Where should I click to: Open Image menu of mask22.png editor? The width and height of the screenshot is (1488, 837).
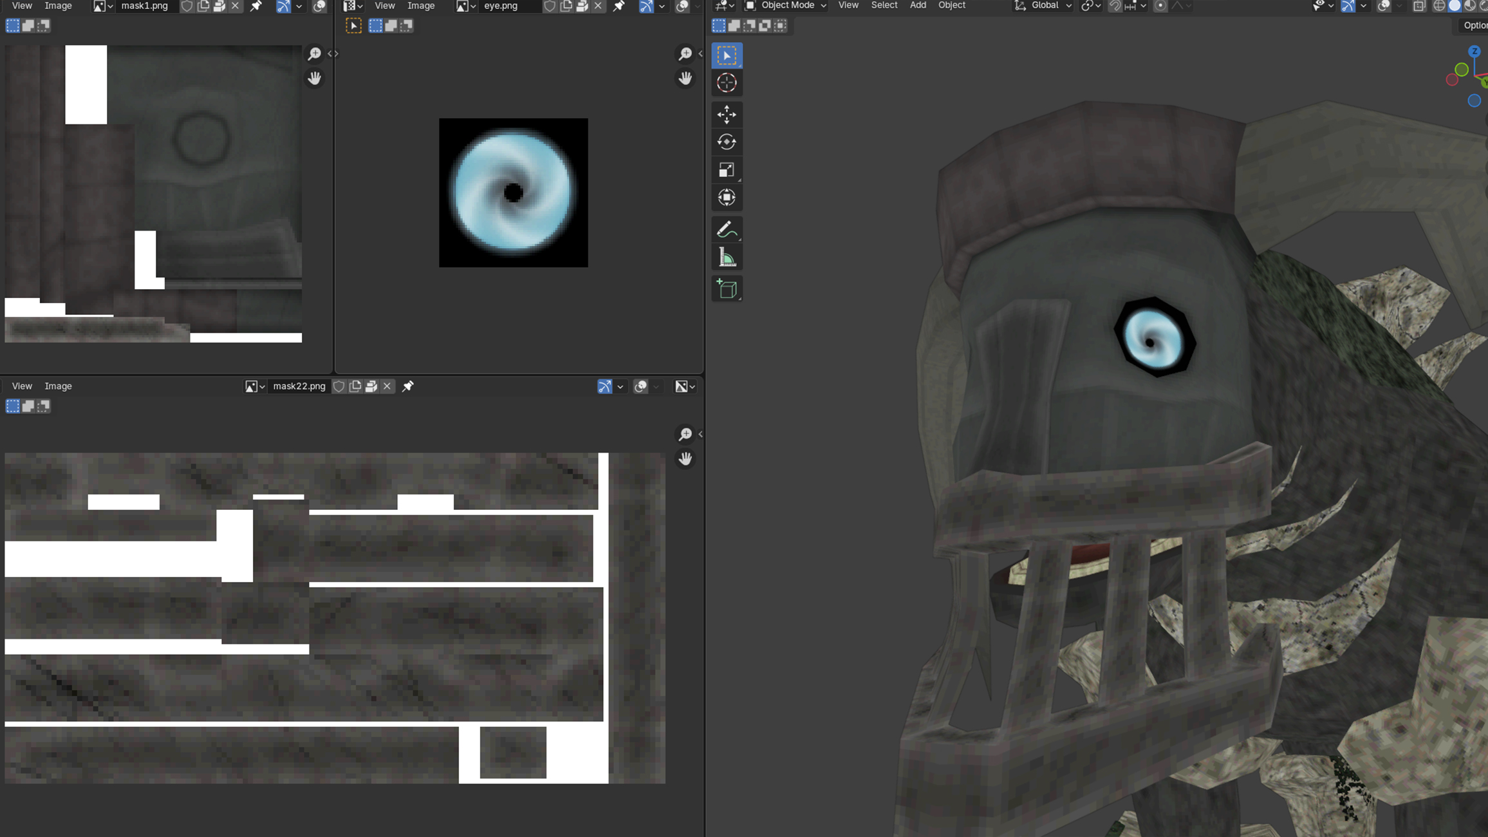pos(58,386)
